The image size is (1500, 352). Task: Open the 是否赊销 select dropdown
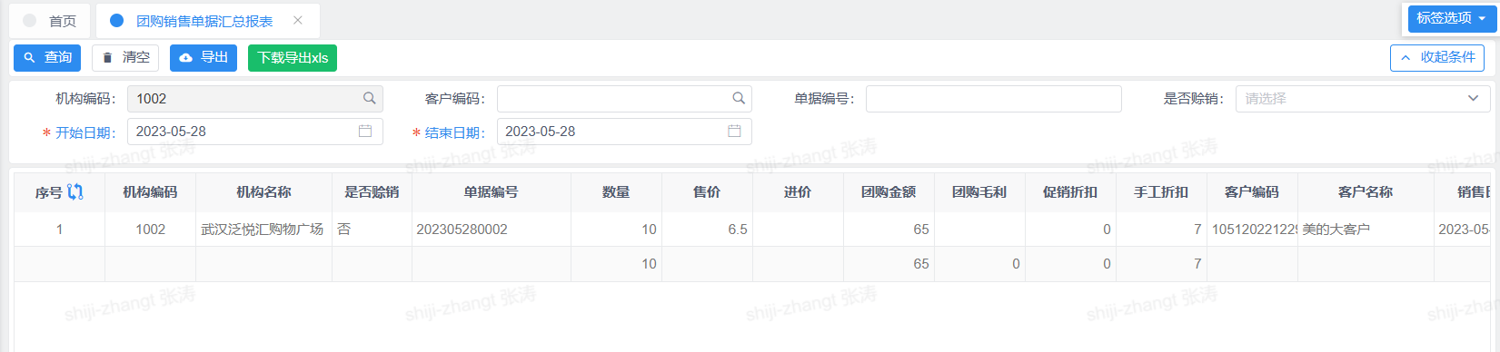[1362, 99]
